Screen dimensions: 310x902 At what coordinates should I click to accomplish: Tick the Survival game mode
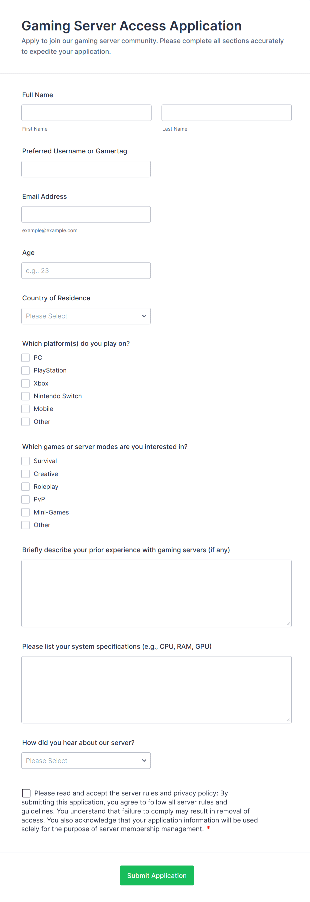pos(26,461)
